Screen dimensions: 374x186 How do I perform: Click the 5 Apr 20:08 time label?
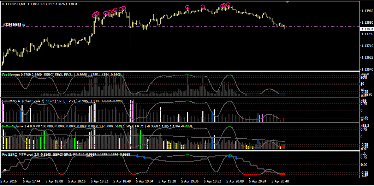pos(235,181)
